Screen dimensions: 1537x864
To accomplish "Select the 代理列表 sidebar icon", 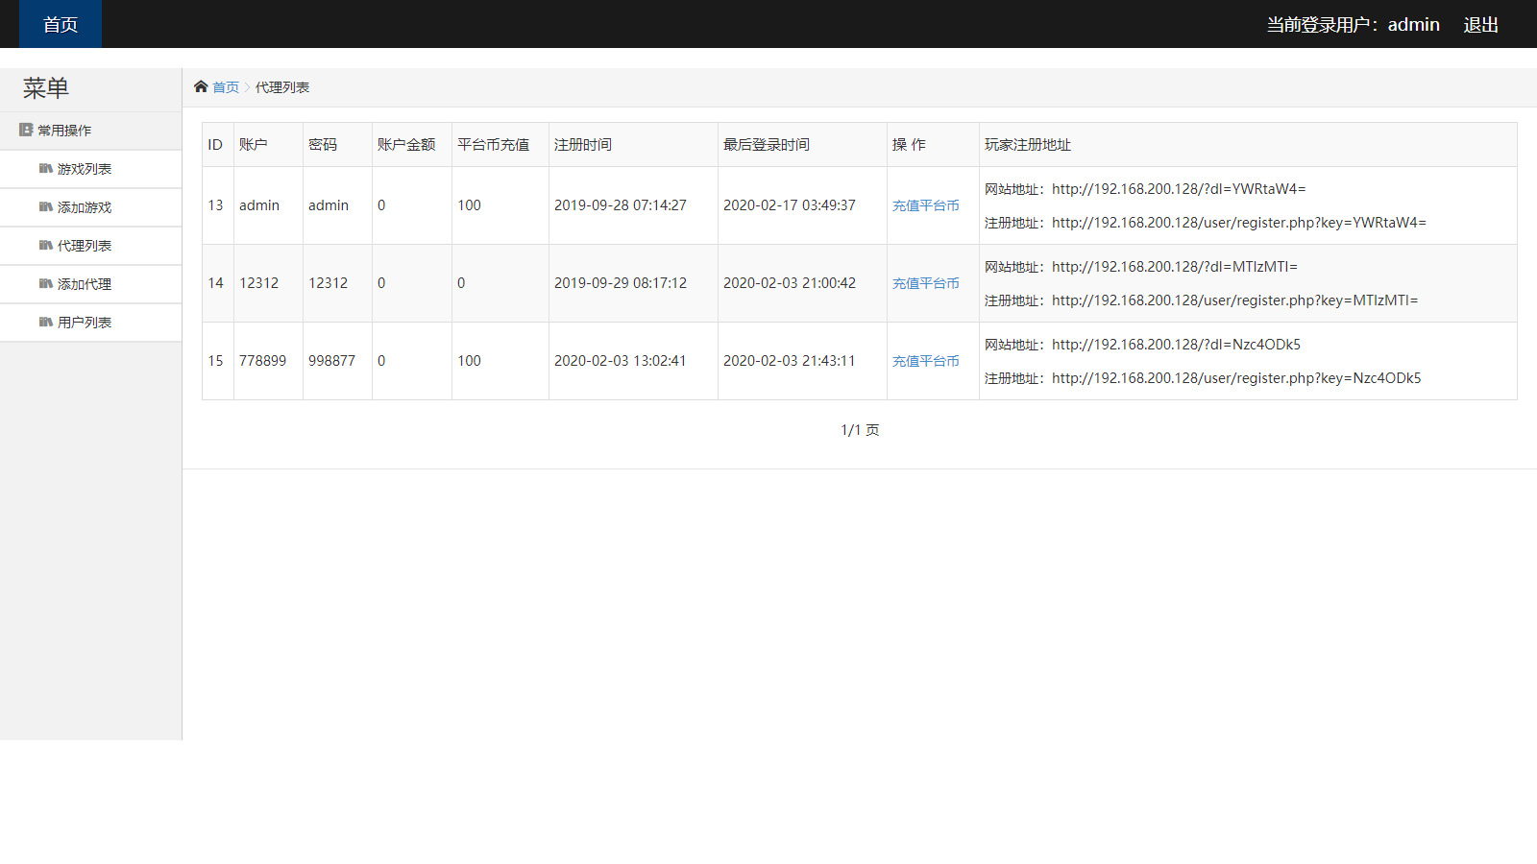I will pyautogui.click(x=46, y=245).
